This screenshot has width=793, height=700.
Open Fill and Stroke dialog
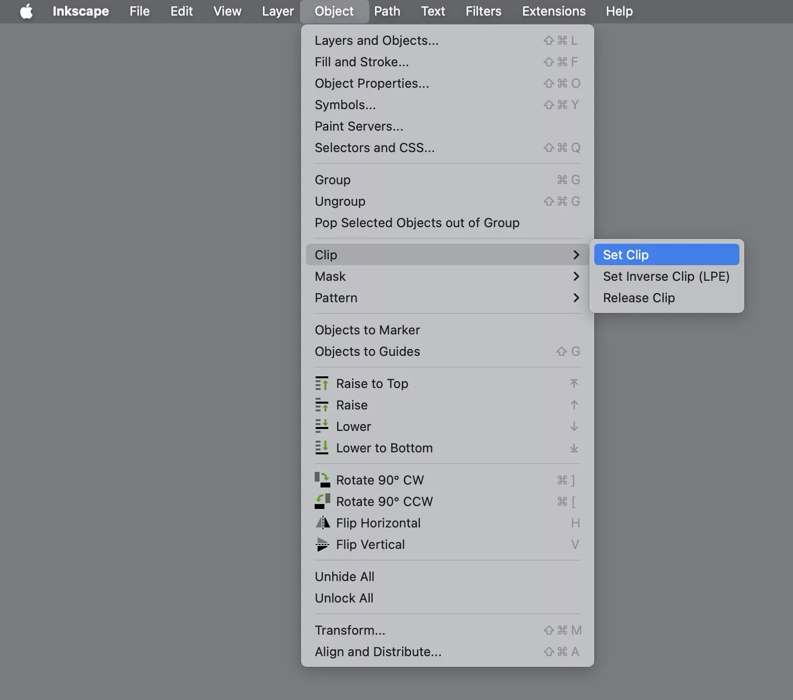(x=361, y=62)
